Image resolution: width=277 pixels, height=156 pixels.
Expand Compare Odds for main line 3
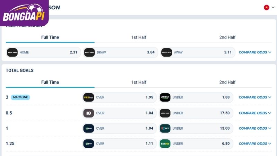[x=255, y=97]
